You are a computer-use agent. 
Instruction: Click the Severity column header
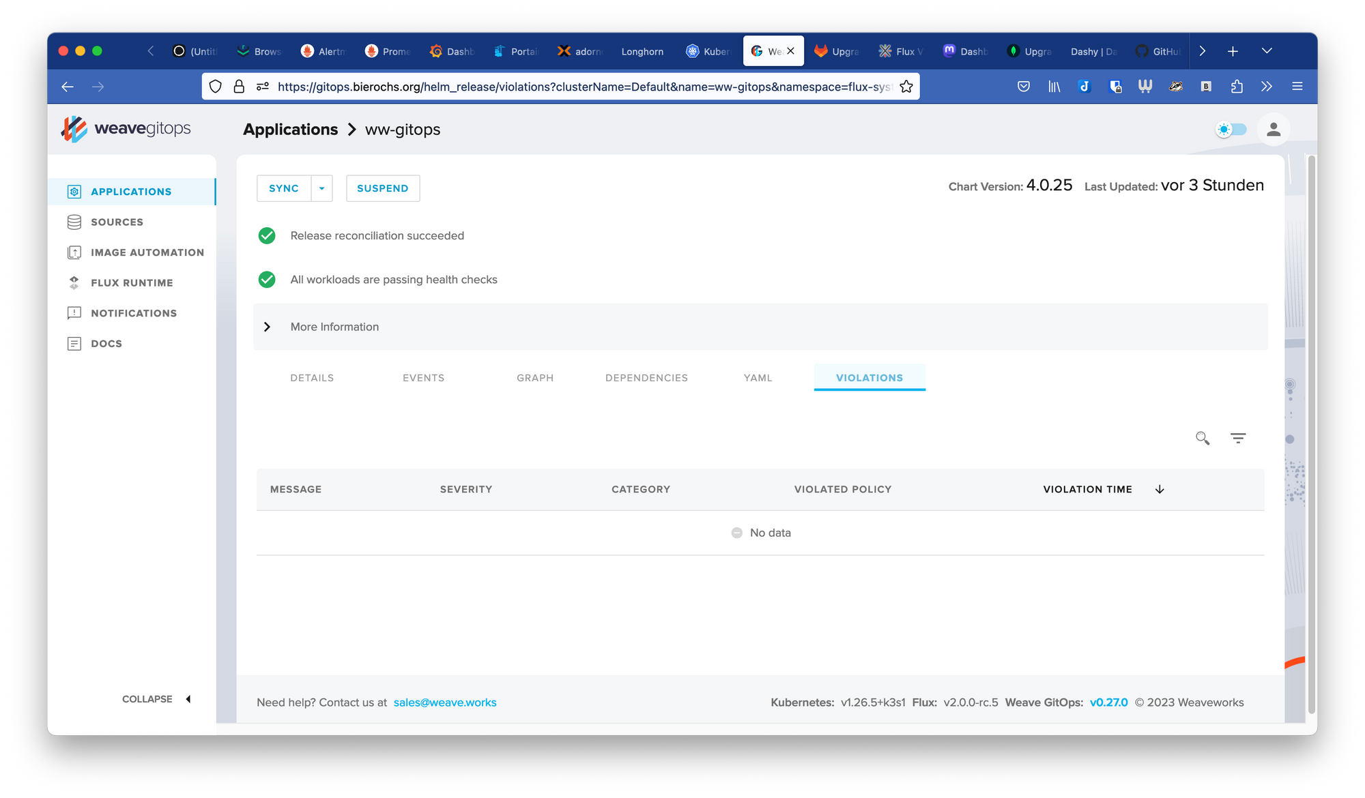466,489
